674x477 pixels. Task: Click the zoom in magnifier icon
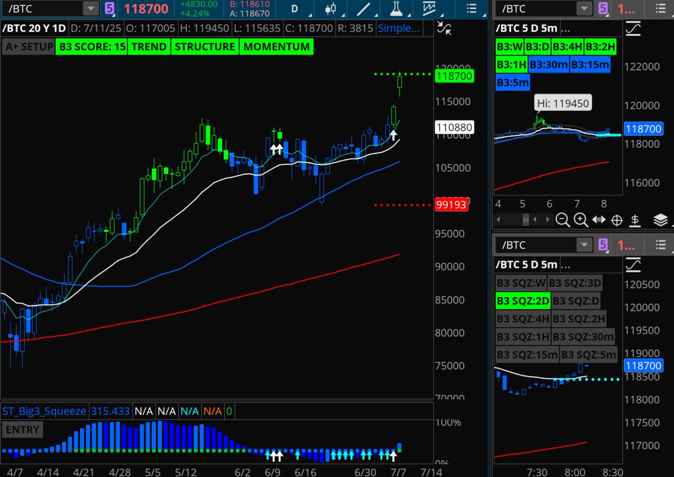pos(581,219)
